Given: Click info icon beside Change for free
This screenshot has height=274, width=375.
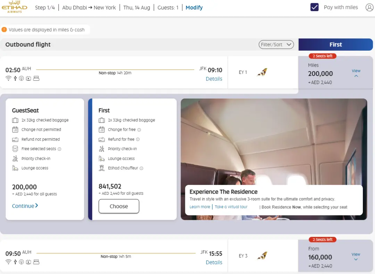Looking at the screenshot, I should [139, 130].
